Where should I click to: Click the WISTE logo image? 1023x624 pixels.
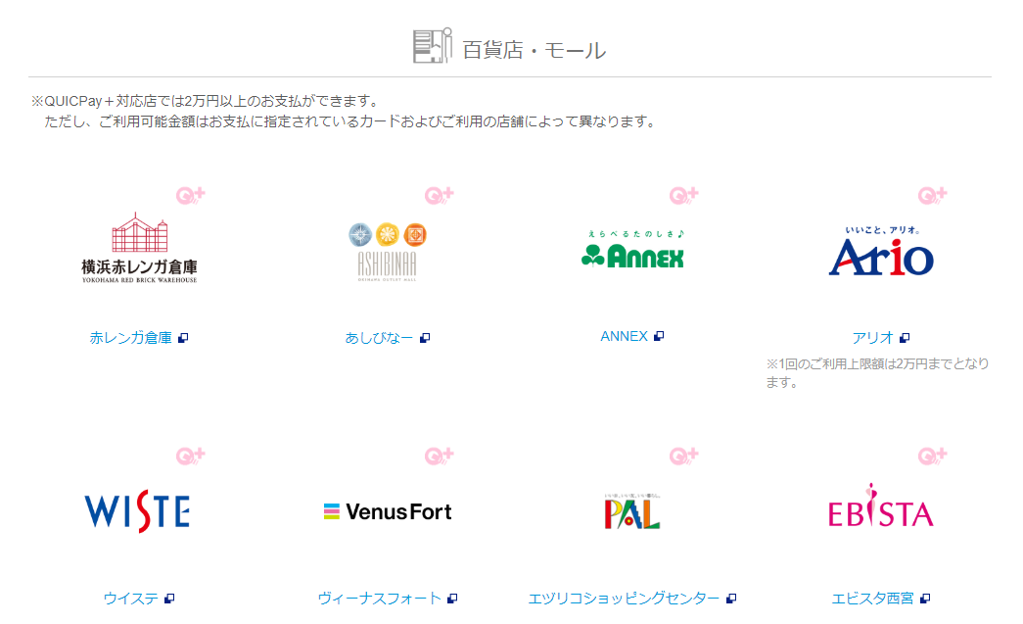click(137, 511)
